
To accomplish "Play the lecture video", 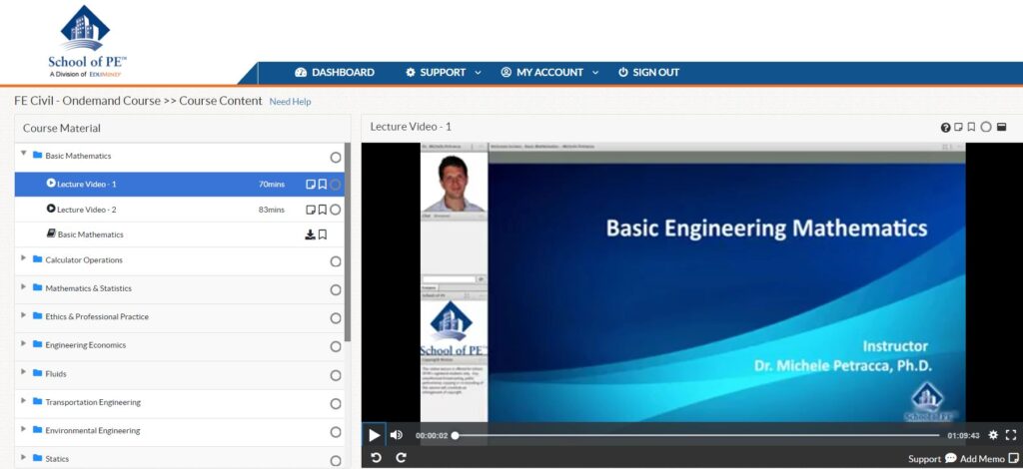I will [x=375, y=435].
